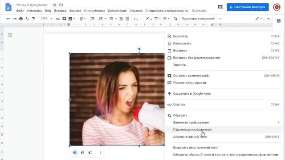Add comment from the toolbar
This screenshot has width=285, height=160.
point(64,19)
